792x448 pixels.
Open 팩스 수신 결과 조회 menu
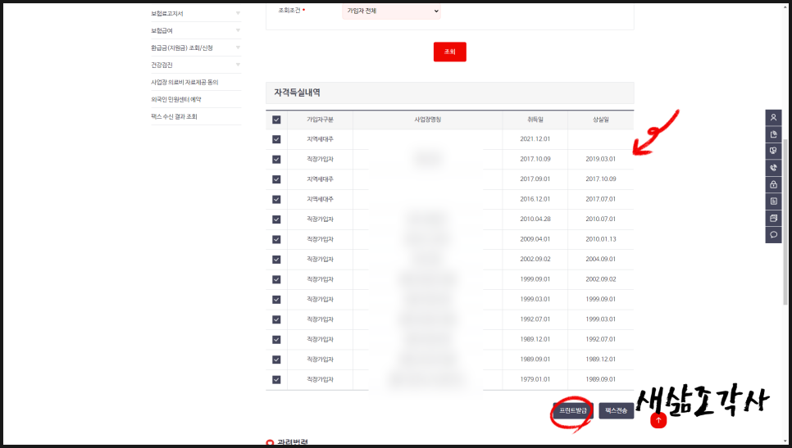(x=174, y=116)
